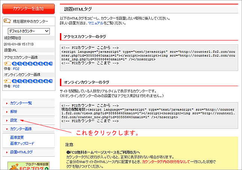Click the online counter digit image
Screen dimensions: 242x170
(28, 81)
